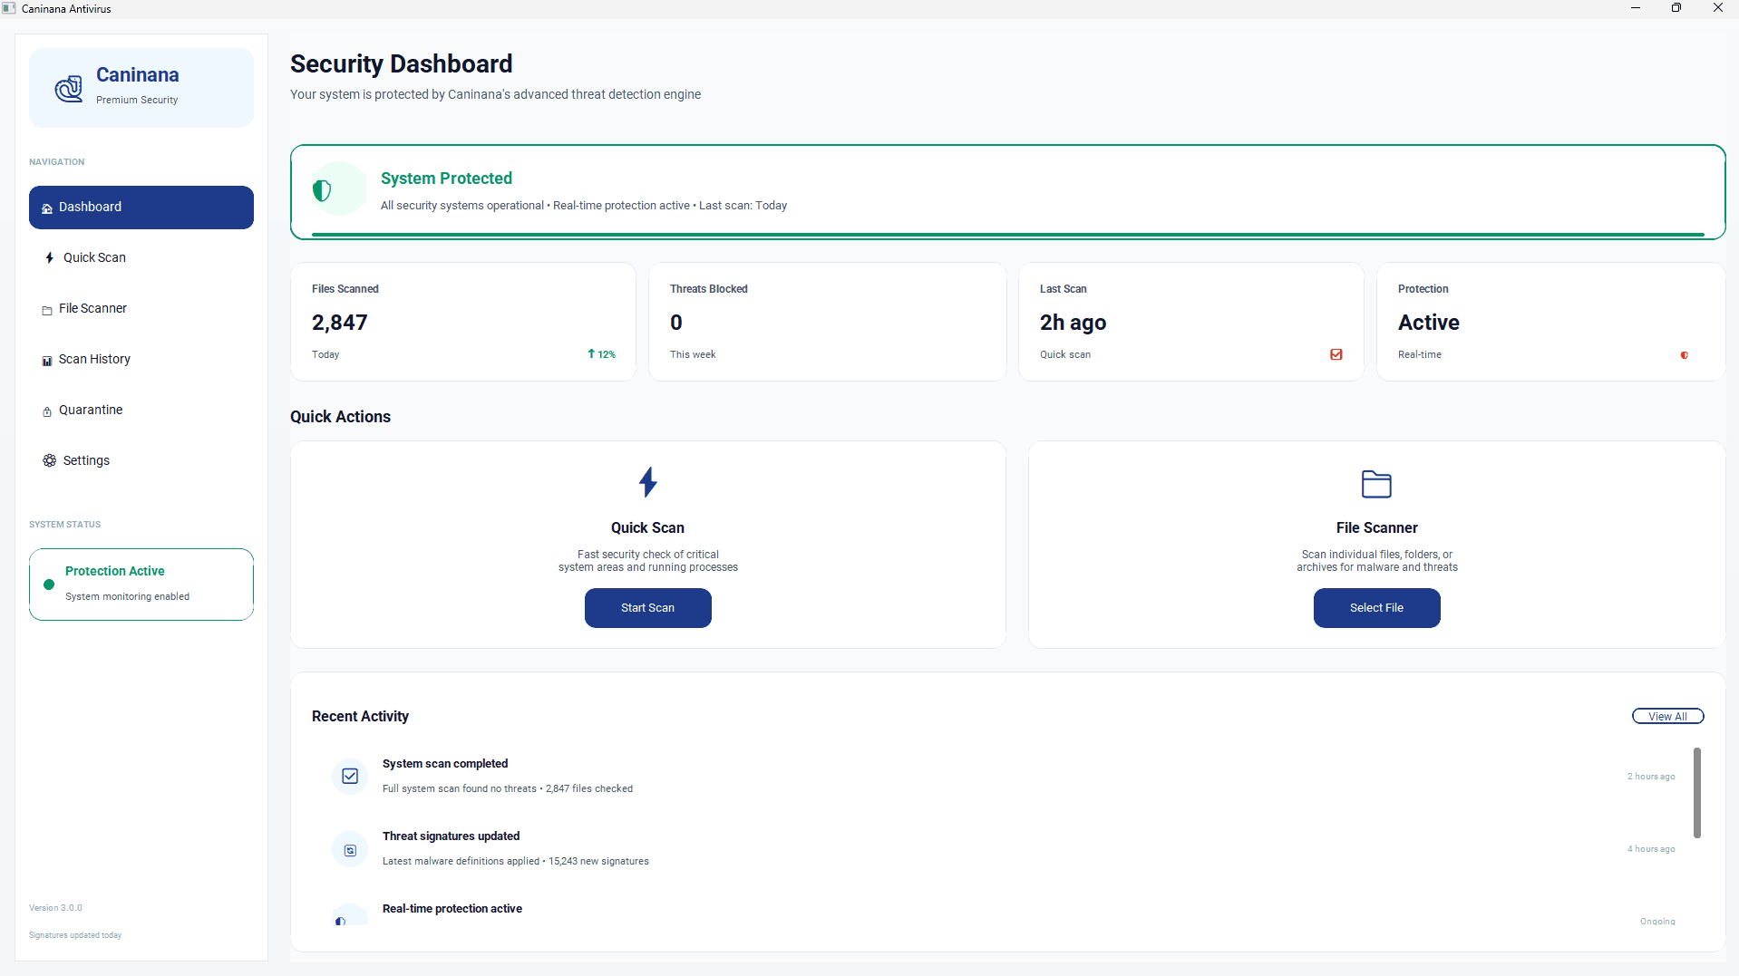Click the shield icon in System Protected banner

[322, 190]
